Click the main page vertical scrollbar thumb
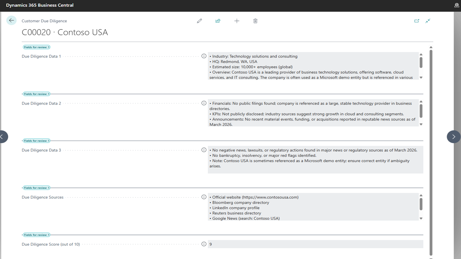Viewport: 461px width, 259px height. pos(431,153)
